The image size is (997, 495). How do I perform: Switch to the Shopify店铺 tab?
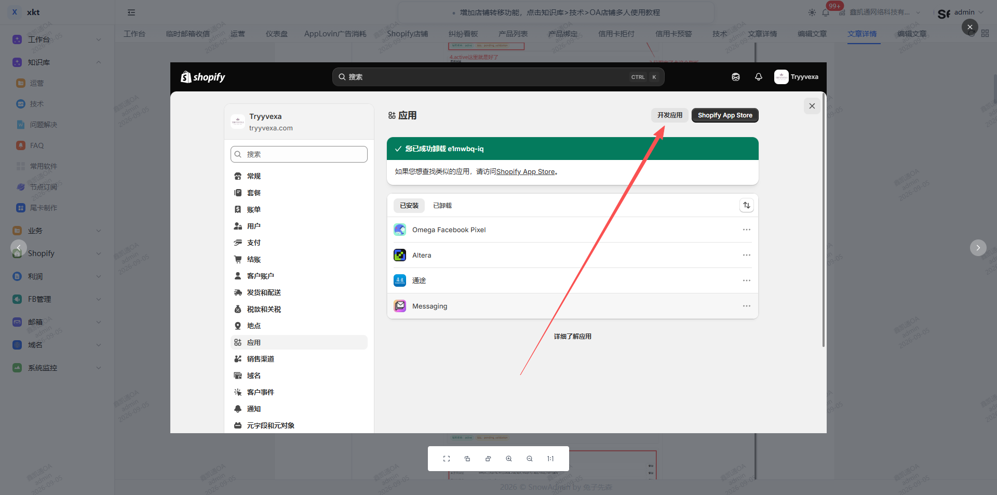[407, 34]
